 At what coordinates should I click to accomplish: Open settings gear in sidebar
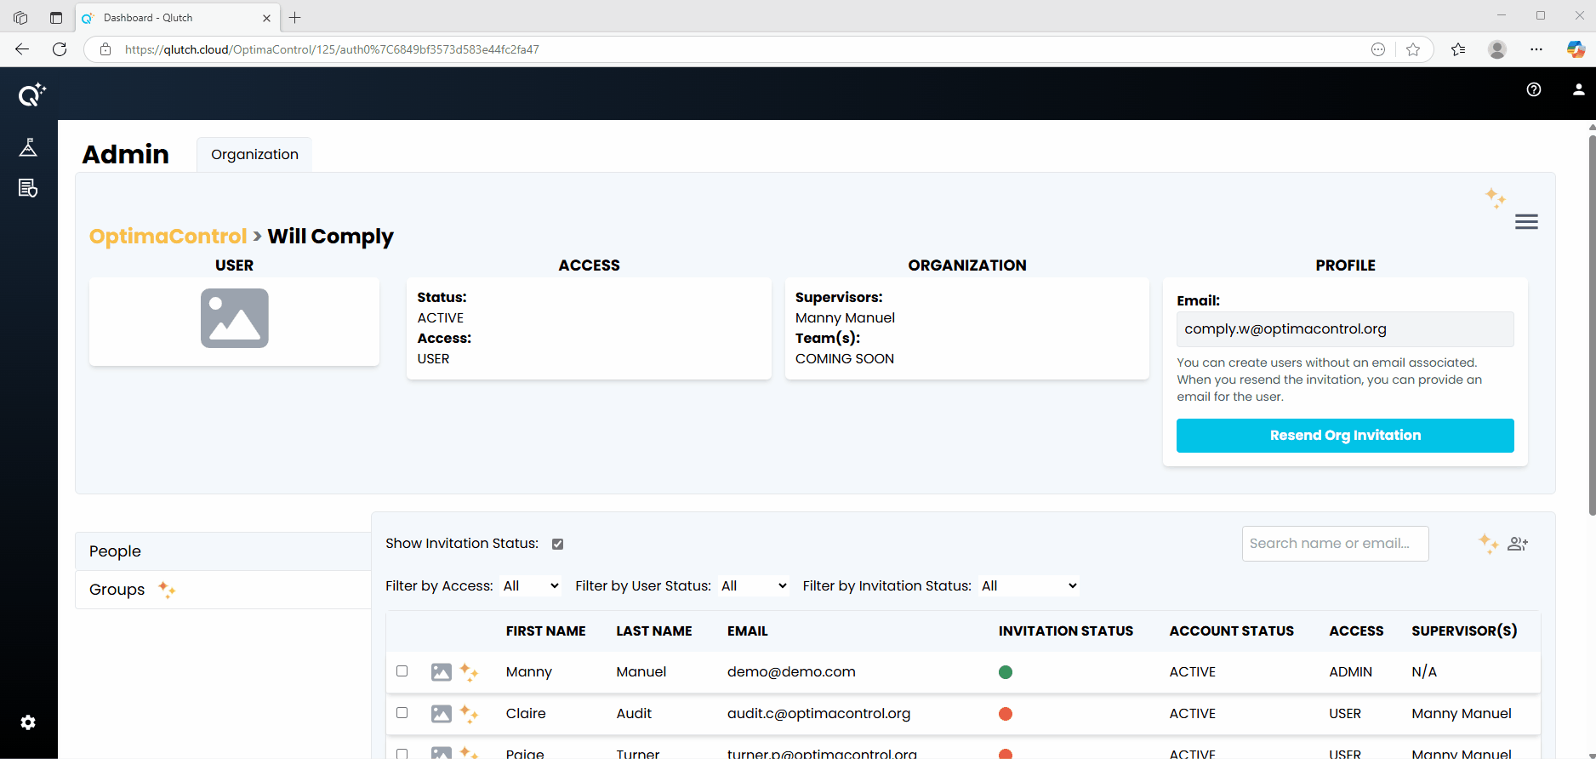[x=28, y=722]
